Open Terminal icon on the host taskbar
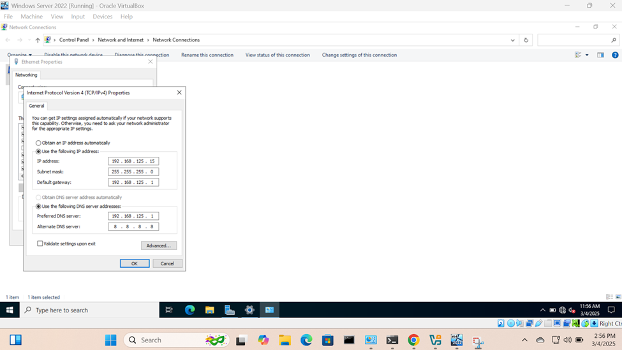Viewport: 622px width, 350px height. pos(392,340)
